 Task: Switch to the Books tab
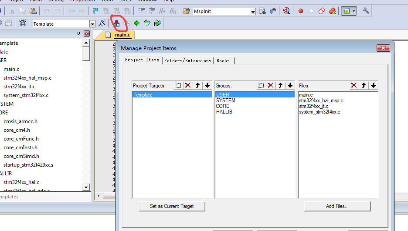tap(223, 60)
